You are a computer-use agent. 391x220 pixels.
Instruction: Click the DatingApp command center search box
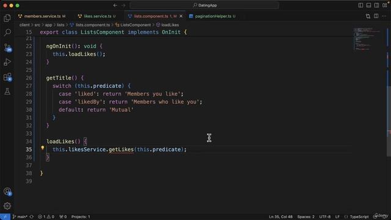[x=205, y=5]
